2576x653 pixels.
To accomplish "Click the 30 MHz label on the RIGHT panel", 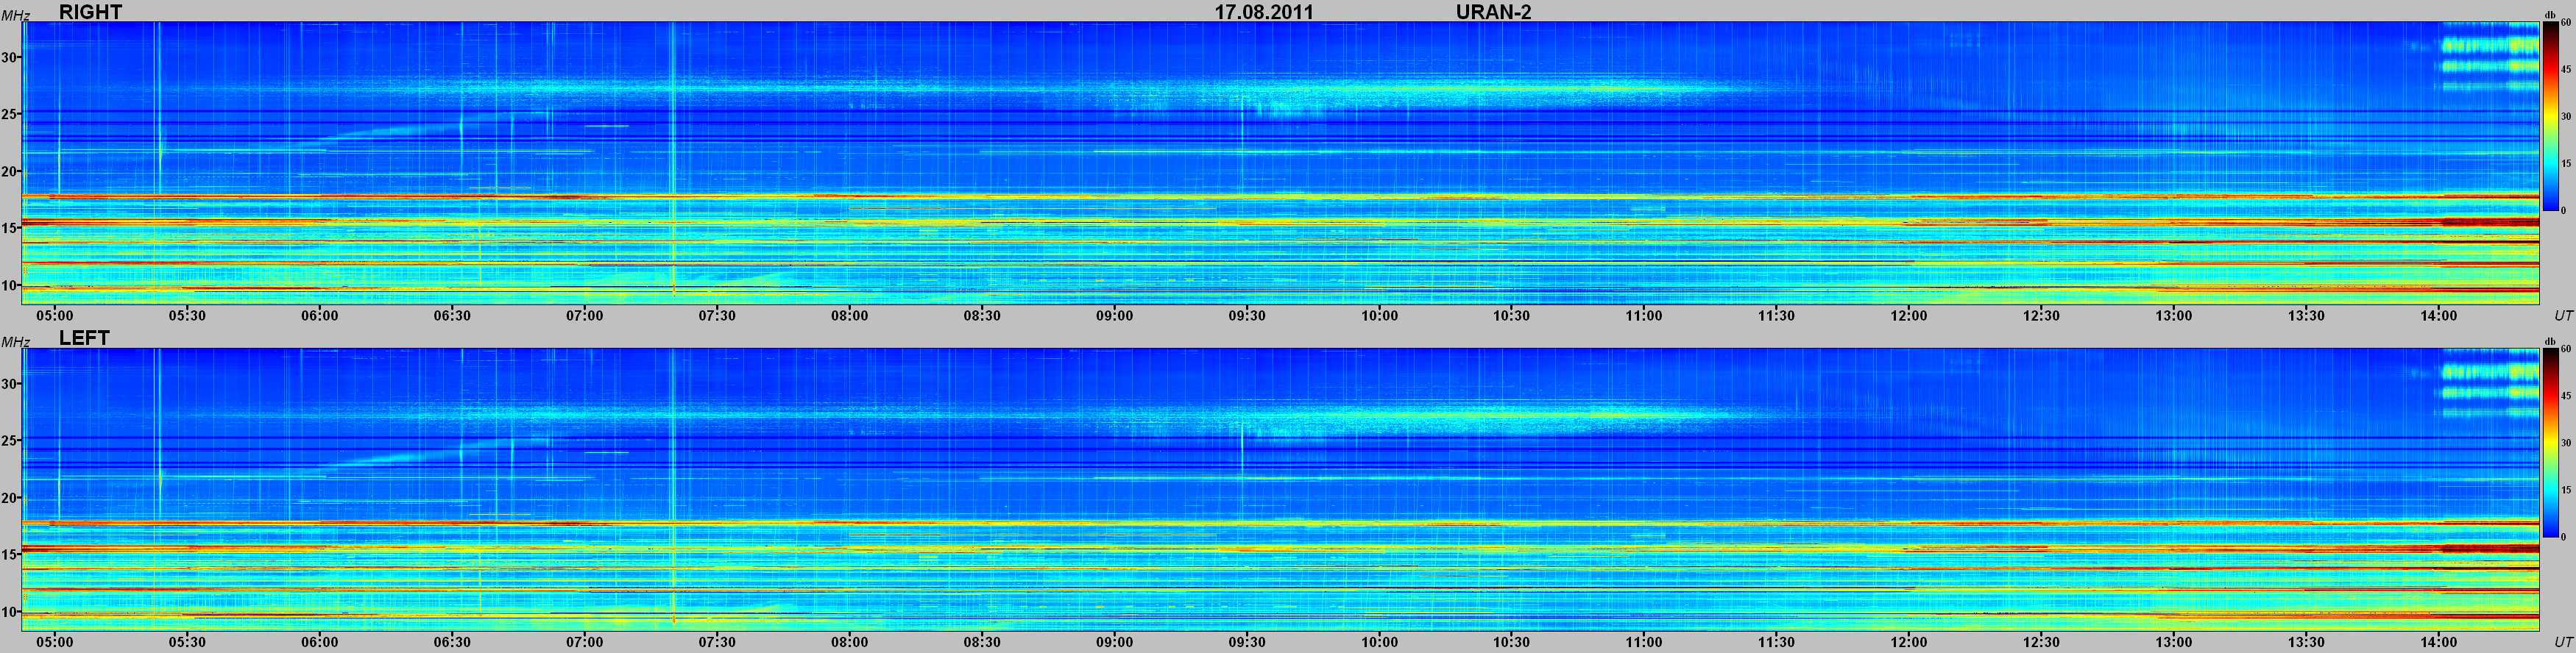I will [10, 58].
